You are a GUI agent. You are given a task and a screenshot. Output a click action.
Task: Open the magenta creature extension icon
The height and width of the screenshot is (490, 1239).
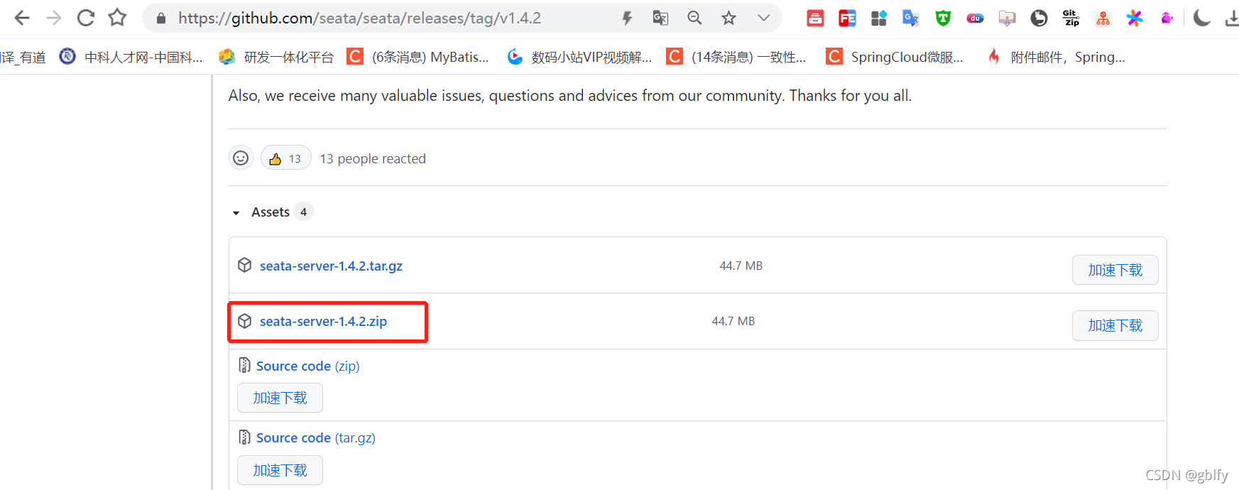(x=1167, y=18)
